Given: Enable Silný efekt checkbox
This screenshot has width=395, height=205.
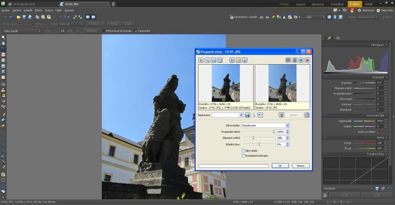Looking at the screenshot, I should [243, 151].
